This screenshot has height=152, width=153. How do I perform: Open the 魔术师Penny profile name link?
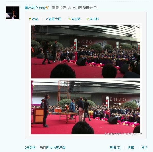35,8
